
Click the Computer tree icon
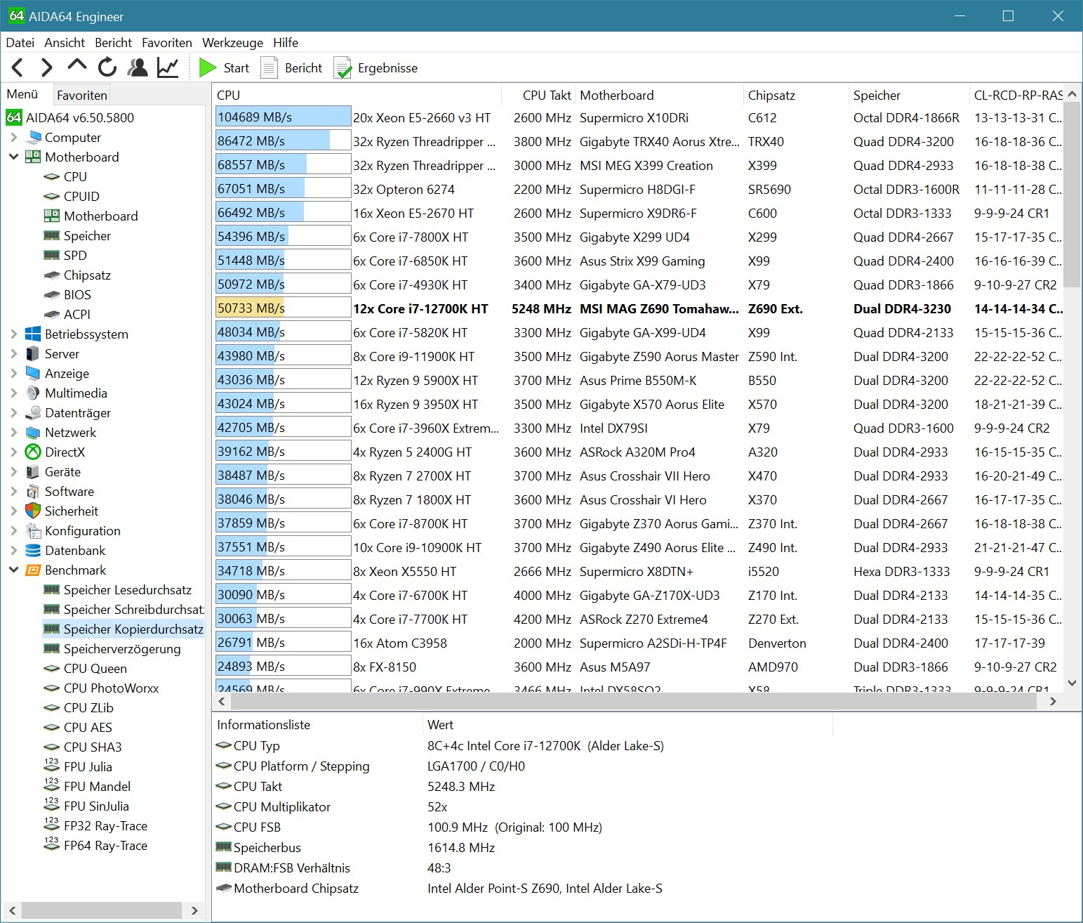33,137
